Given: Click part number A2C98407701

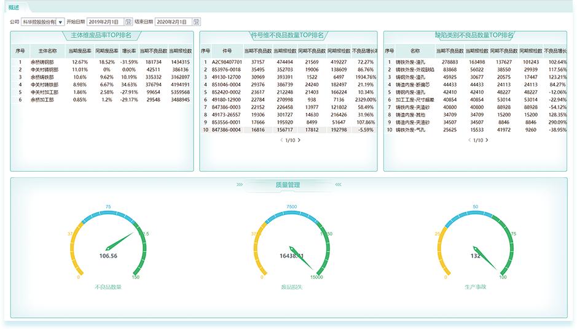Looking at the screenshot, I should click(227, 62).
